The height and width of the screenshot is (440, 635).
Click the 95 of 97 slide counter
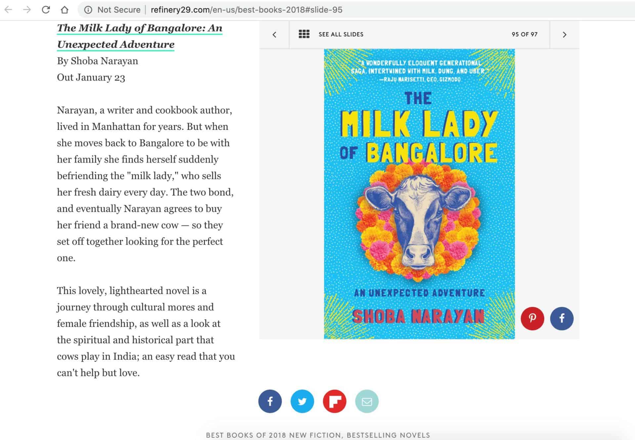pyautogui.click(x=524, y=34)
